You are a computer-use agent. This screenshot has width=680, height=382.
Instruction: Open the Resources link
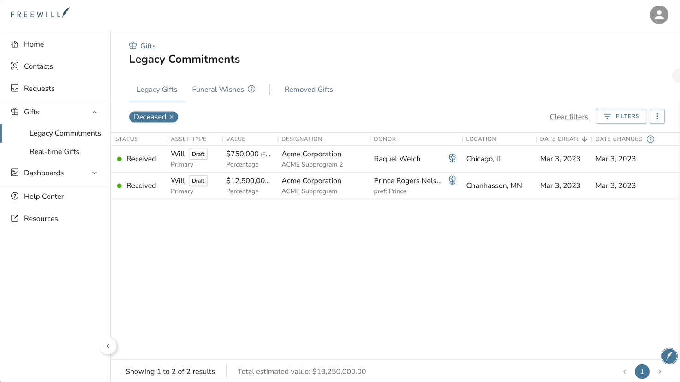pos(41,219)
